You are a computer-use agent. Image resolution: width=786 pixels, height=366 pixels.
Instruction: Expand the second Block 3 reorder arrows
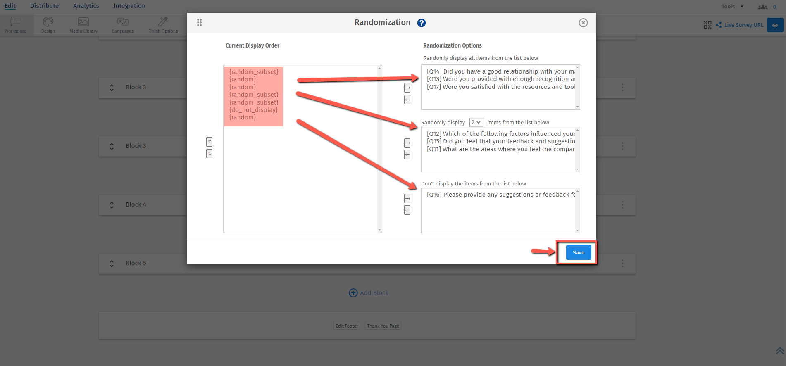coord(112,146)
